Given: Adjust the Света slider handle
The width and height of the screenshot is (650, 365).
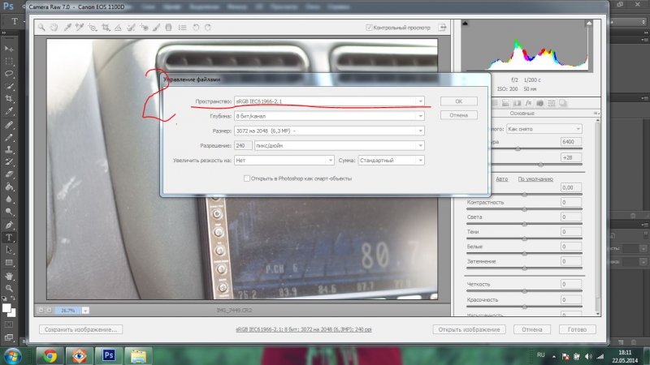Looking at the screenshot, I should pos(524,224).
